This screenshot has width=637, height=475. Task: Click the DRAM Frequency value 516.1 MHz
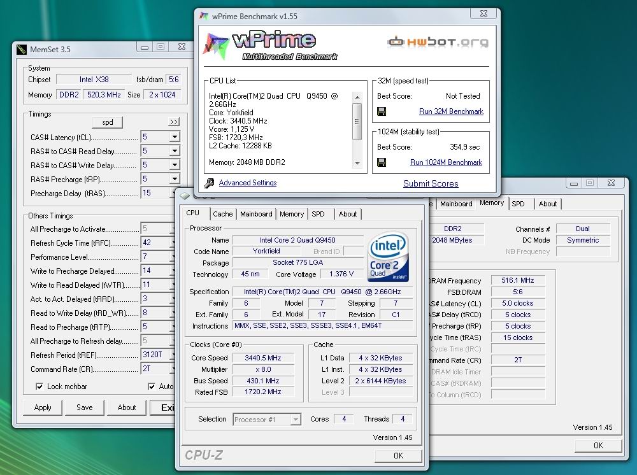tap(517, 280)
